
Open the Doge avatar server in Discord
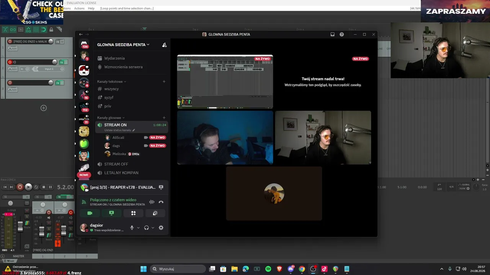point(84,131)
